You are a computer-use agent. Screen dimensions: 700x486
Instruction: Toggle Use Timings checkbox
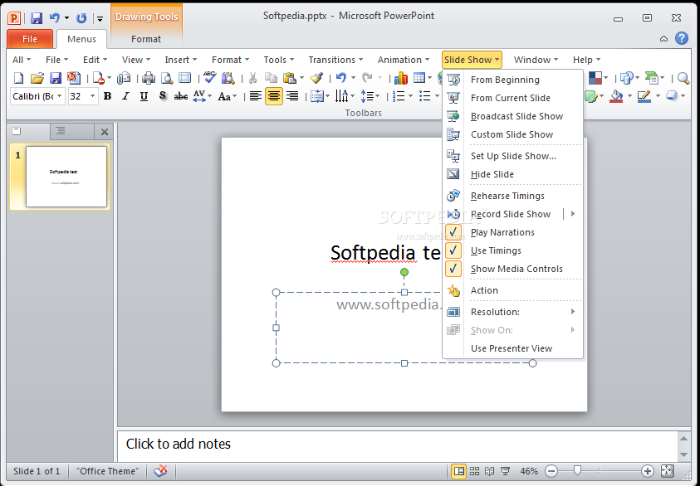pos(453,250)
